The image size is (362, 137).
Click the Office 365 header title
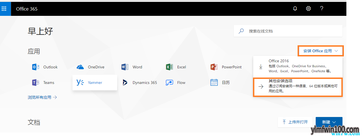[x=27, y=9]
